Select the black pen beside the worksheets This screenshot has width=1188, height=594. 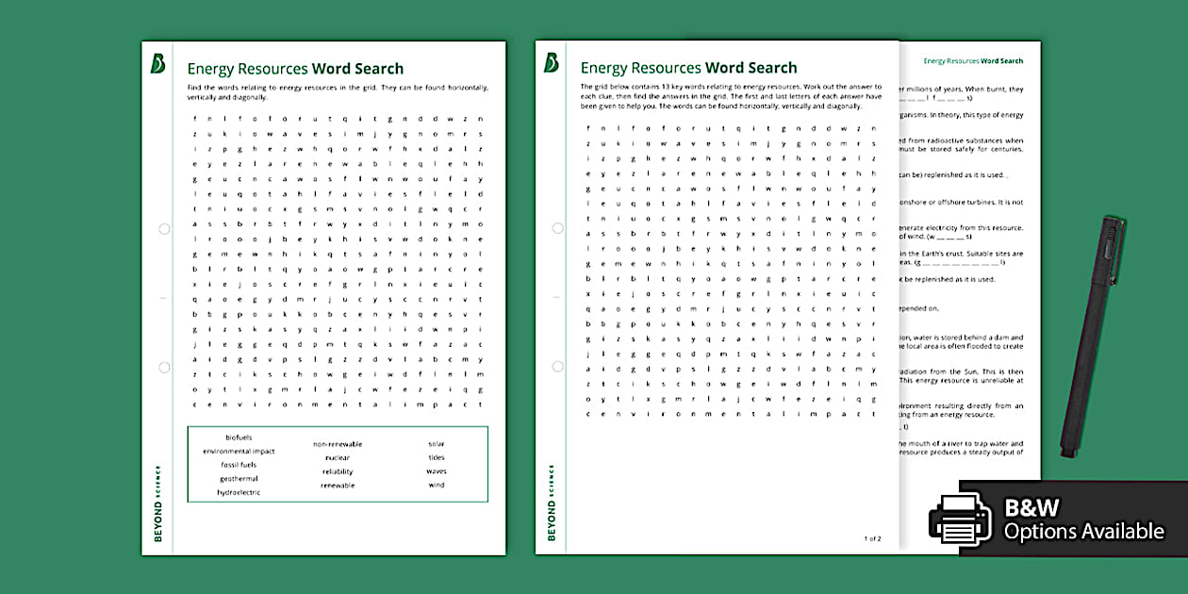point(1093,338)
